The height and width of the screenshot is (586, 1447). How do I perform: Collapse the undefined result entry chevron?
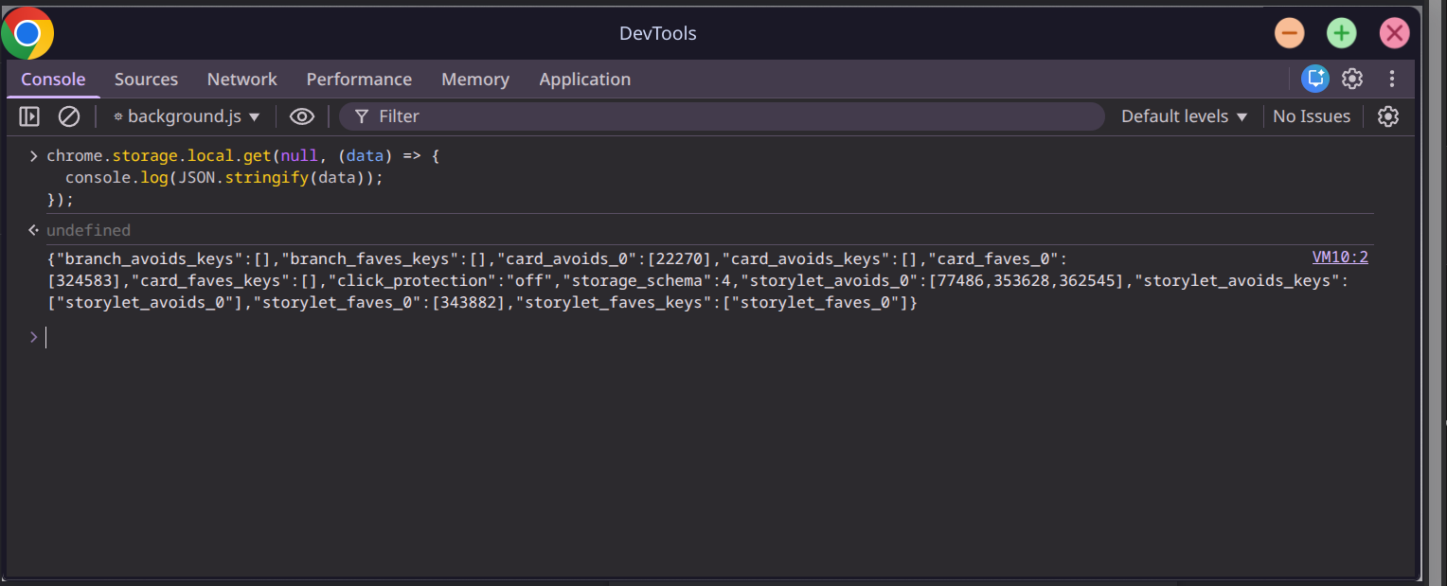tap(33, 229)
